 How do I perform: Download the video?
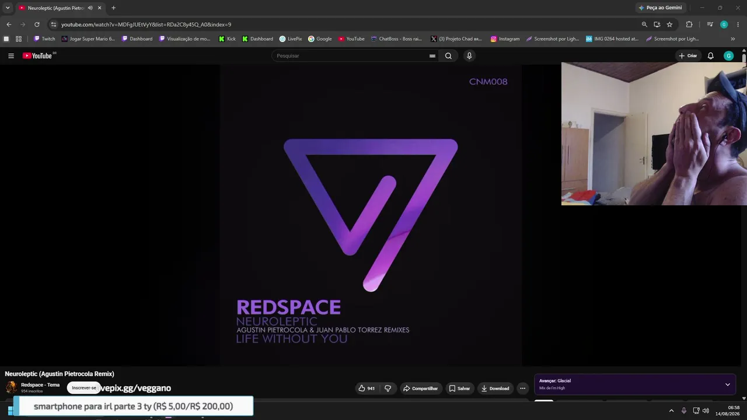coord(495,388)
